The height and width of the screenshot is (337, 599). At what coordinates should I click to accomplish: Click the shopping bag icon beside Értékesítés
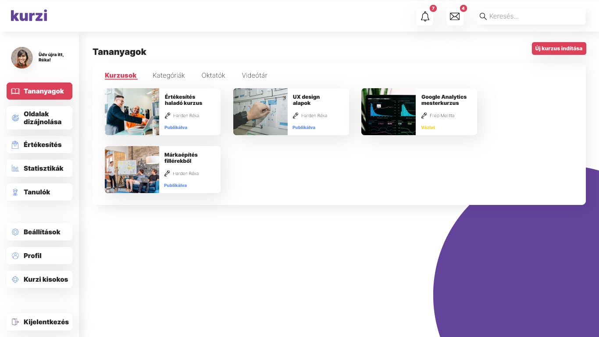click(15, 145)
